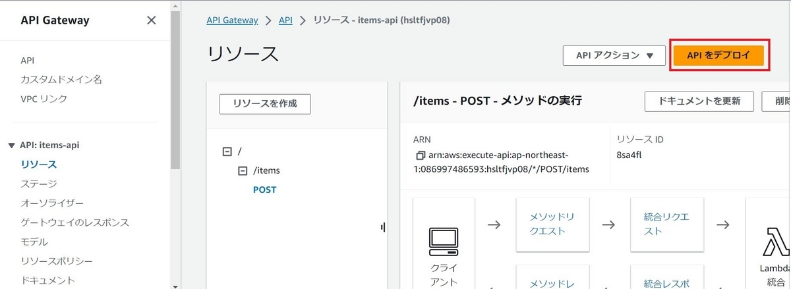
Task: Collapse the /items resource node
Action: tap(242, 171)
